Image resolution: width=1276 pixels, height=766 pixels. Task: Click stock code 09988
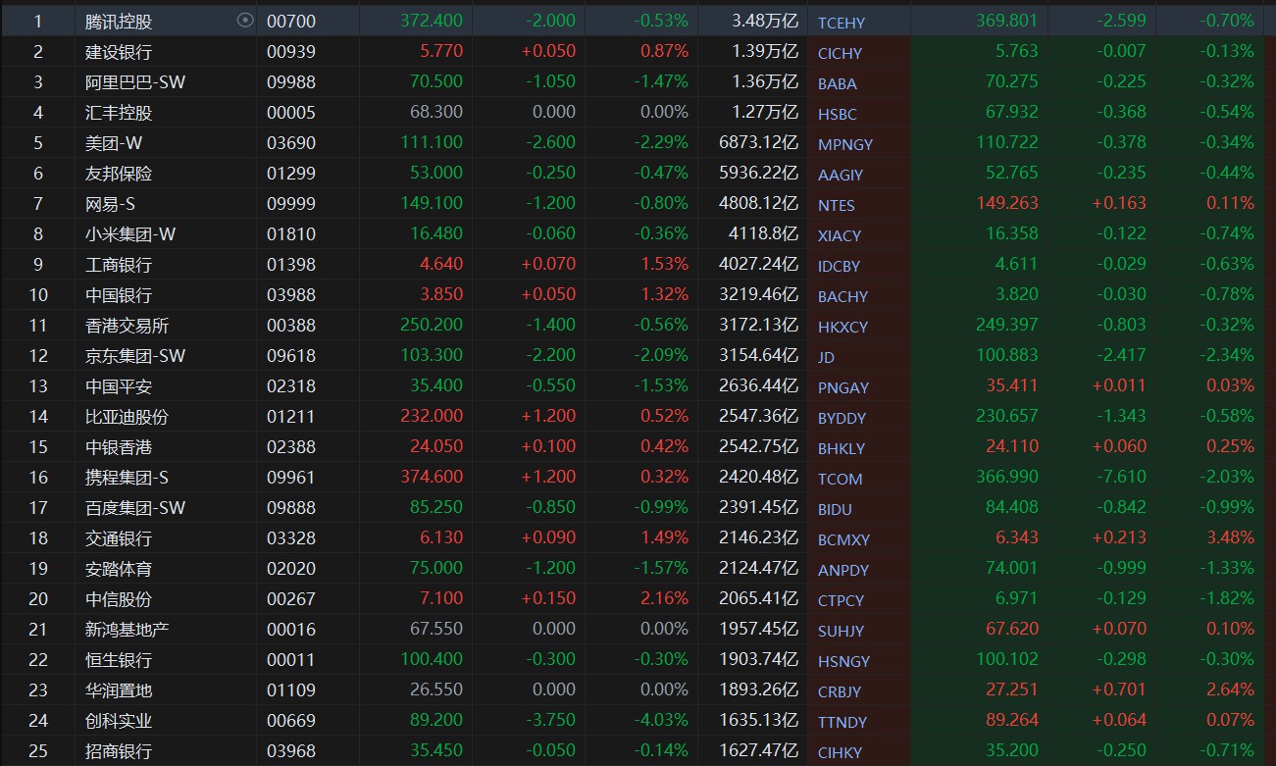[x=291, y=82]
